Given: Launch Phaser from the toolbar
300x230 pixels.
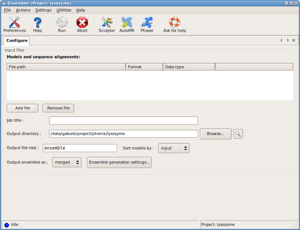Looking at the screenshot, I should 147,24.
